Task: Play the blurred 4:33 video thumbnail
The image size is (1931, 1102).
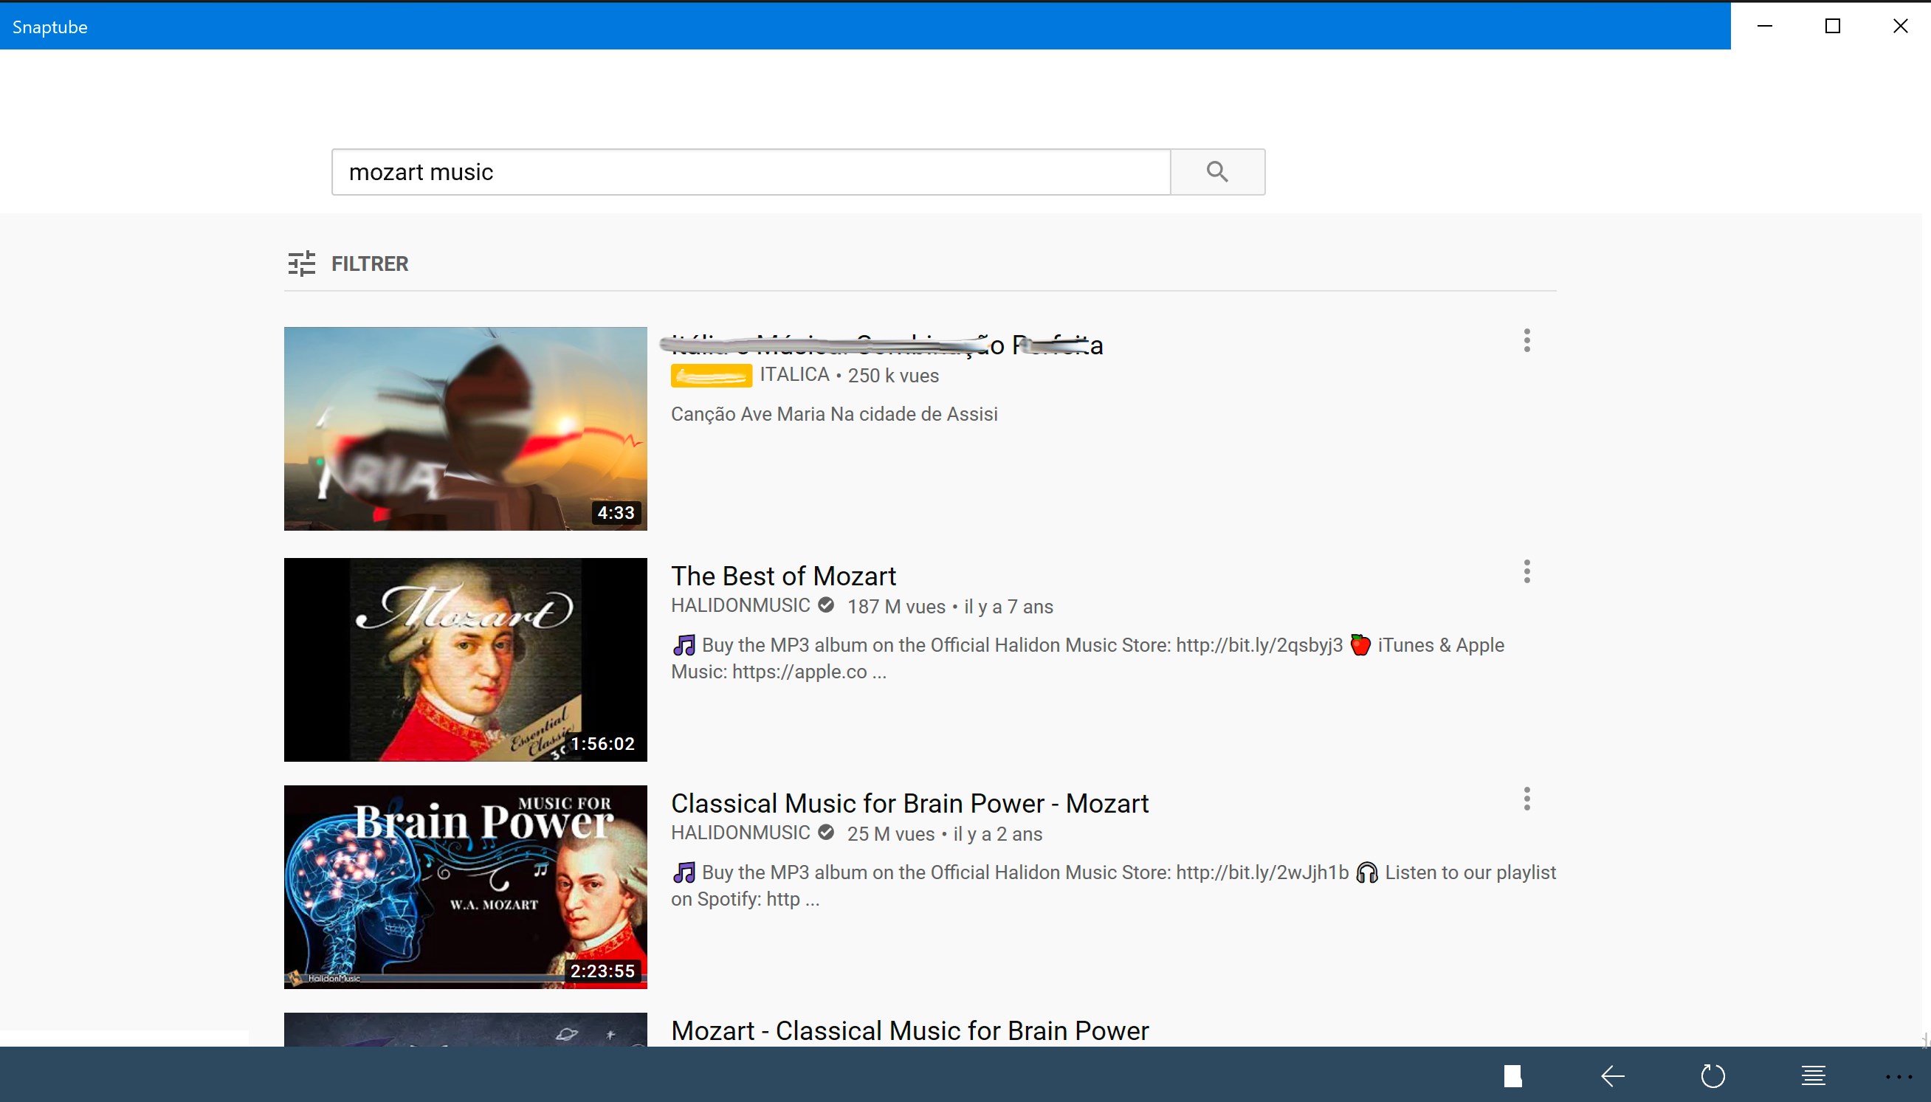Action: pos(465,428)
